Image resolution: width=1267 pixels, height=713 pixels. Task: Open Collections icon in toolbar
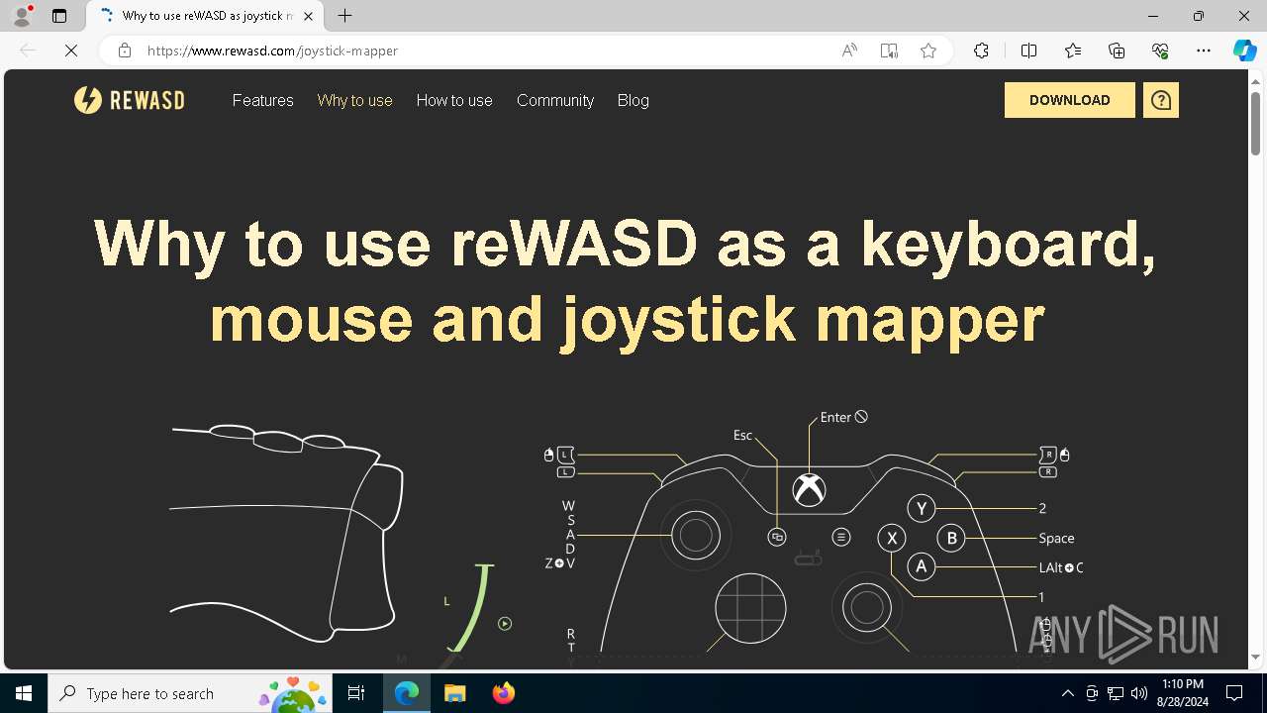click(1117, 51)
